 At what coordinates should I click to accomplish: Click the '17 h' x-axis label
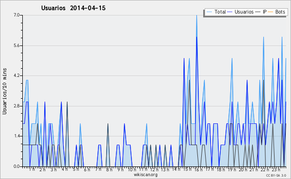click(x=210, y=169)
